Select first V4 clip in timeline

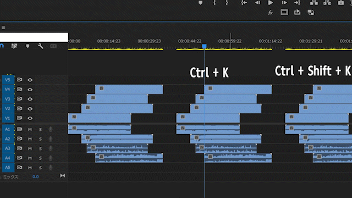pos(129,89)
